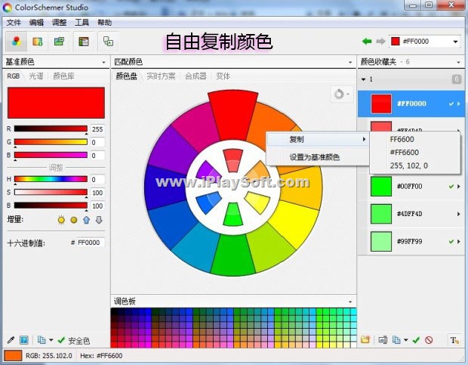Screen dimensions: 468x365
Task: Click the gray down arrow increment icon
Action: [99, 220]
